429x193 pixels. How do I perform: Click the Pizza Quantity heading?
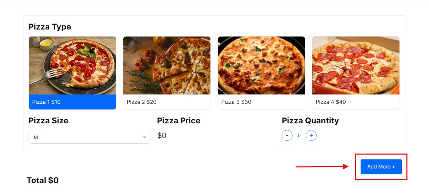(x=310, y=121)
